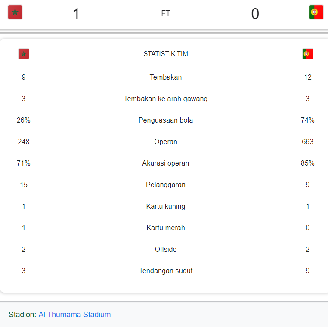Select the Kartu merah label
The image size is (328, 327).
pos(166,228)
